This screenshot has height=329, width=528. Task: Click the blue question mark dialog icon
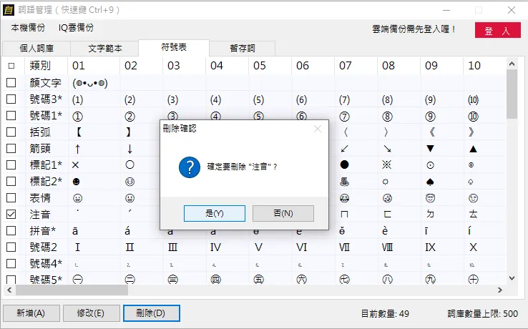(187, 167)
